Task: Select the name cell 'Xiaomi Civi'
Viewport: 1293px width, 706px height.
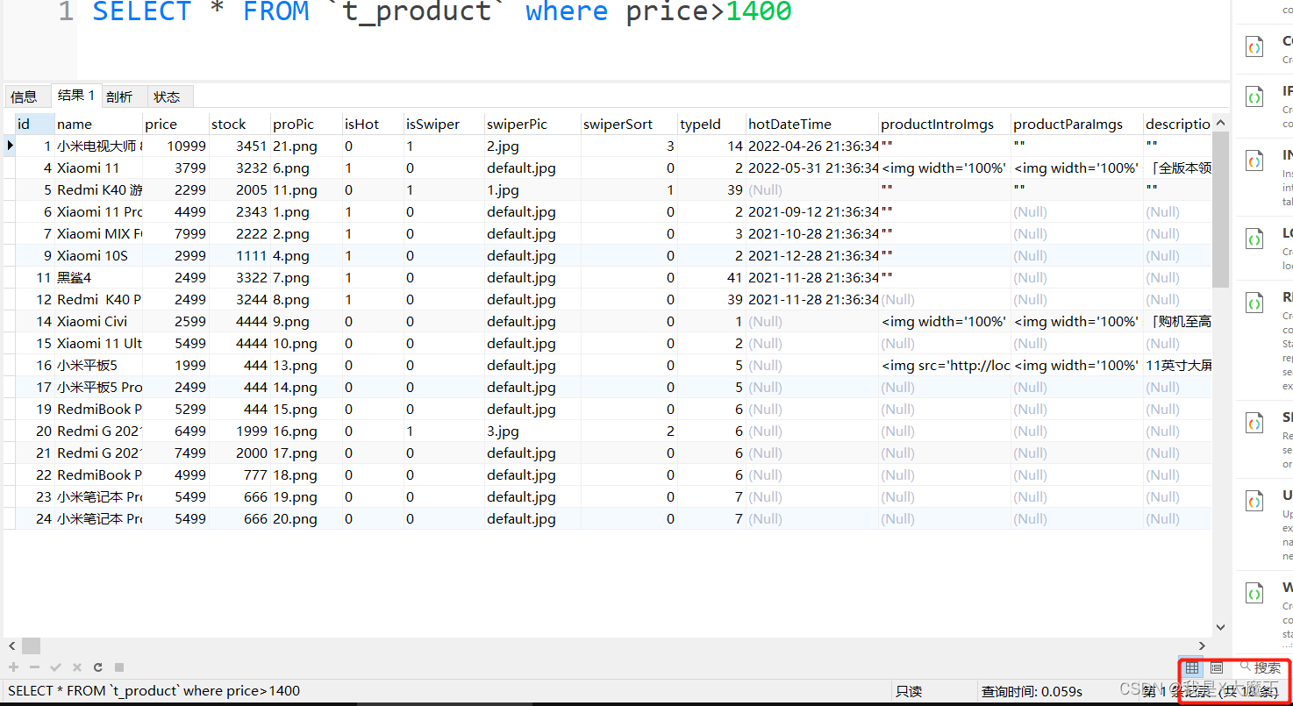Action: (x=98, y=321)
